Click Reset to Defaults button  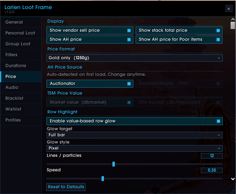coord(66,187)
